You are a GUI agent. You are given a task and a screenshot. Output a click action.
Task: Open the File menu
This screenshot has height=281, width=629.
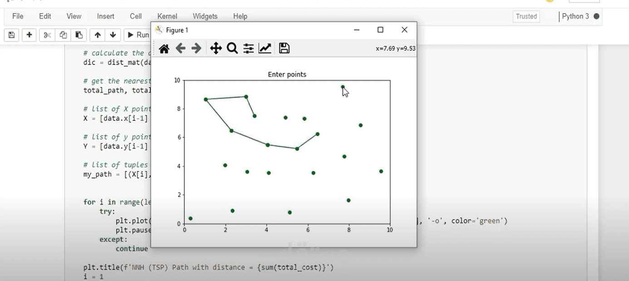tap(18, 16)
